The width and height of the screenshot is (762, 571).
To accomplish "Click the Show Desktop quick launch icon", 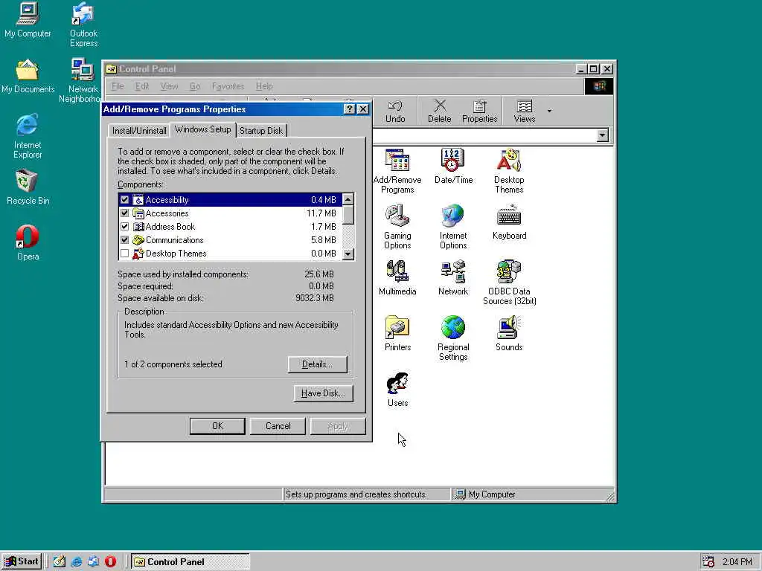I will pos(60,561).
